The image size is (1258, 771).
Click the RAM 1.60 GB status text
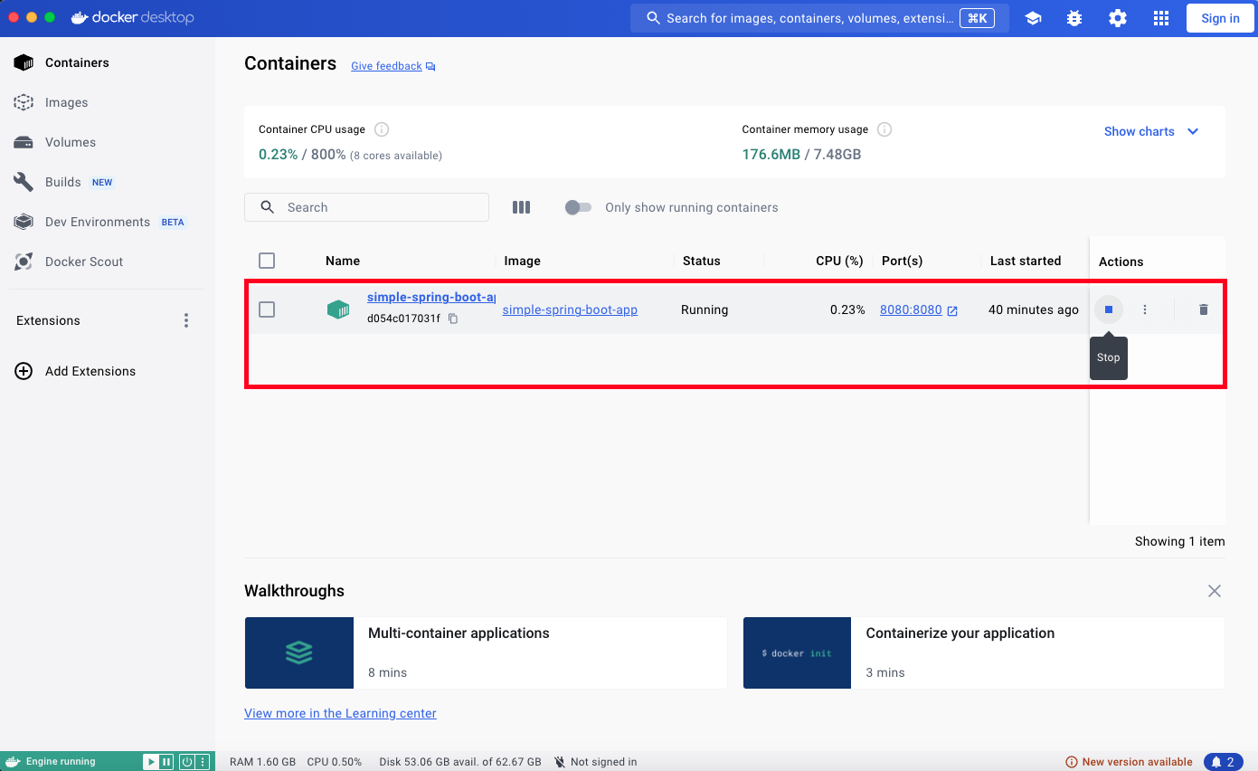pos(262,762)
